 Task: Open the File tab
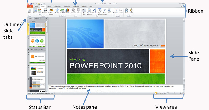pos(30,6)
